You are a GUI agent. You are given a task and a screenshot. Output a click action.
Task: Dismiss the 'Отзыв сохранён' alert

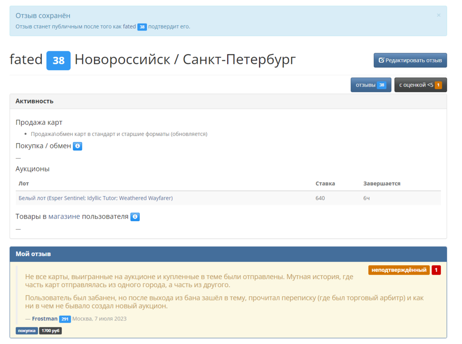click(438, 15)
